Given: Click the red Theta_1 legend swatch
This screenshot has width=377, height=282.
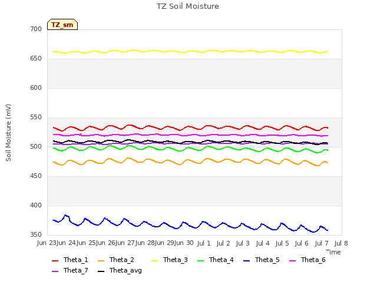Looking at the screenshot, I should click(55, 261).
